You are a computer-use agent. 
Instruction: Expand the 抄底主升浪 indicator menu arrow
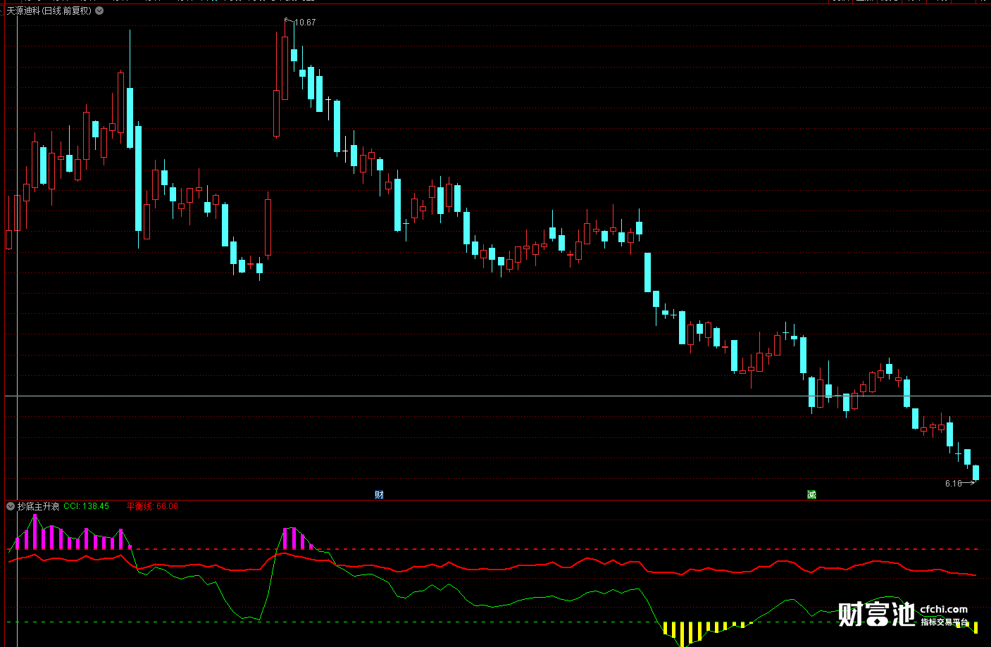pos(11,506)
